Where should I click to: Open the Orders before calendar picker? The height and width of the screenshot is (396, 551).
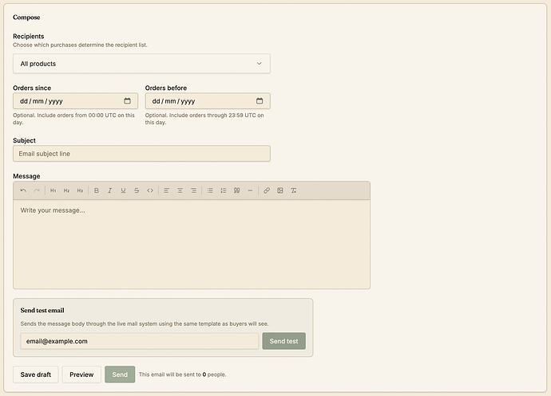point(260,101)
